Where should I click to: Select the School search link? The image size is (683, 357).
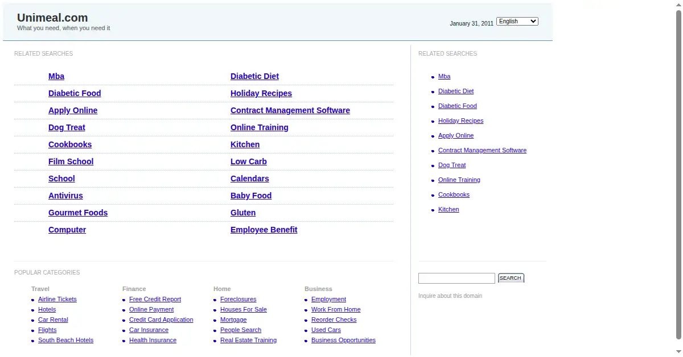tap(61, 178)
